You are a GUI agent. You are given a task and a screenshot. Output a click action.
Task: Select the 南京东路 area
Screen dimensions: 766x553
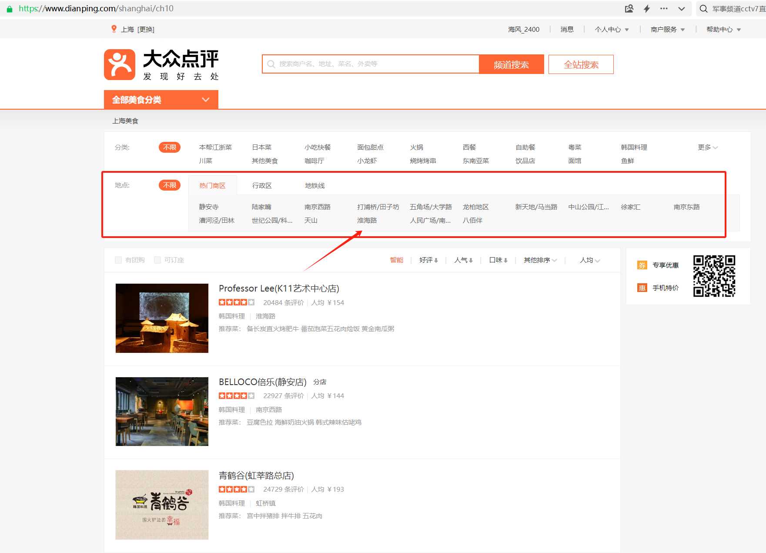pyautogui.click(x=686, y=207)
